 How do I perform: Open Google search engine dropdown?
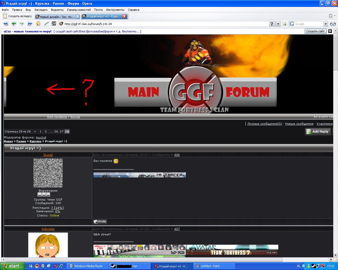(326, 24)
